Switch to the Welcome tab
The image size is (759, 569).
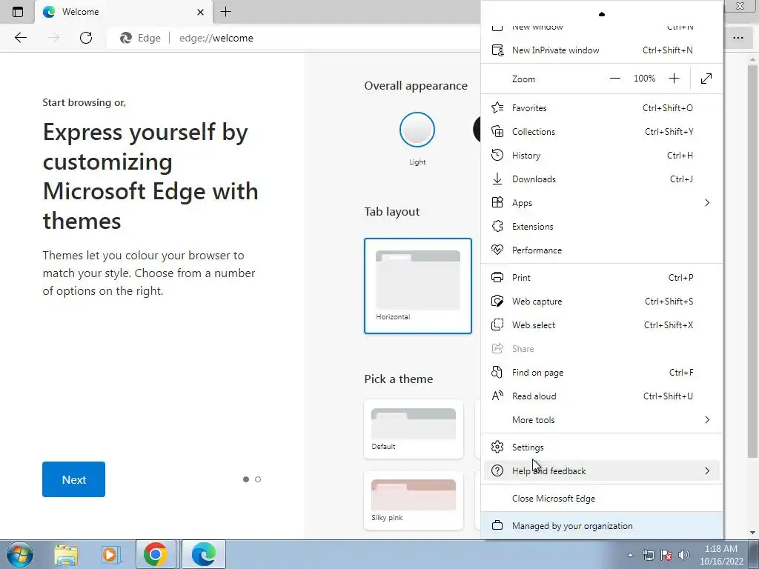(x=124, y=12)
